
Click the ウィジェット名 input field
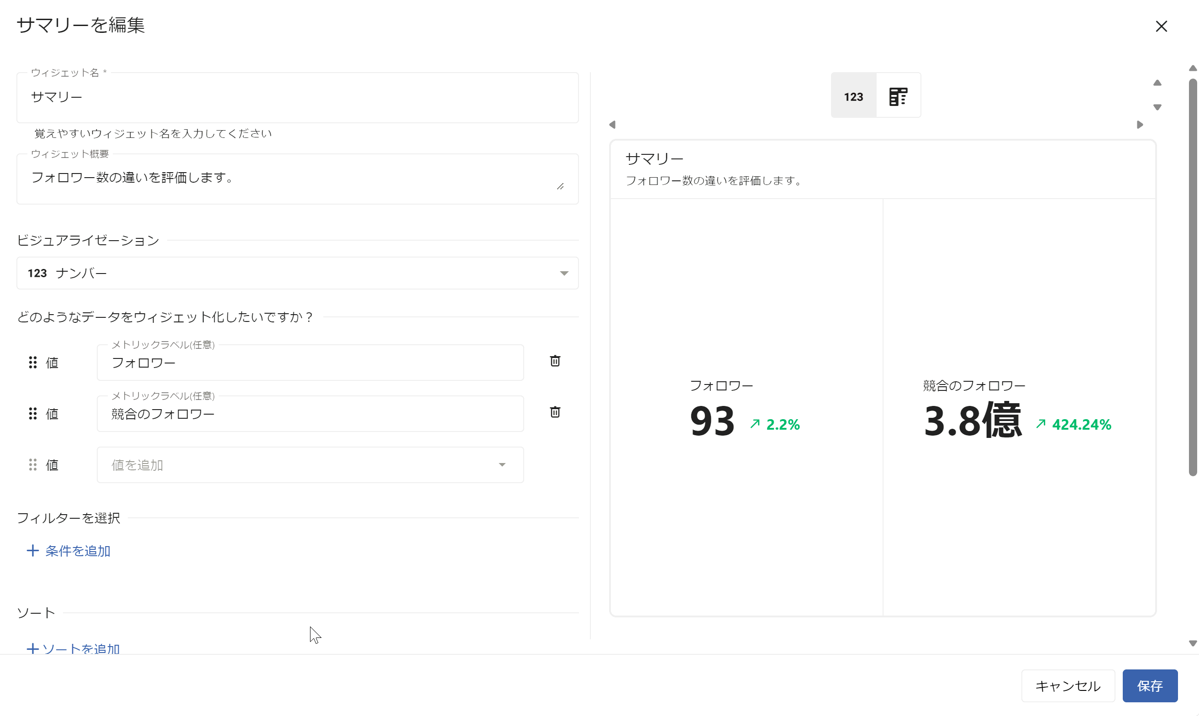(298, 98)
